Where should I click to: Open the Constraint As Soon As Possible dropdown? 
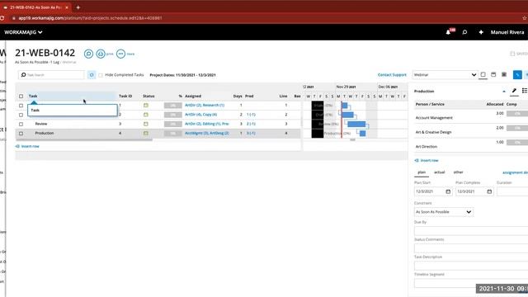[444, 212]
